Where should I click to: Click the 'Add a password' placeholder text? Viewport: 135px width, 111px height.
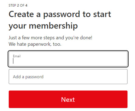[28, 77]
